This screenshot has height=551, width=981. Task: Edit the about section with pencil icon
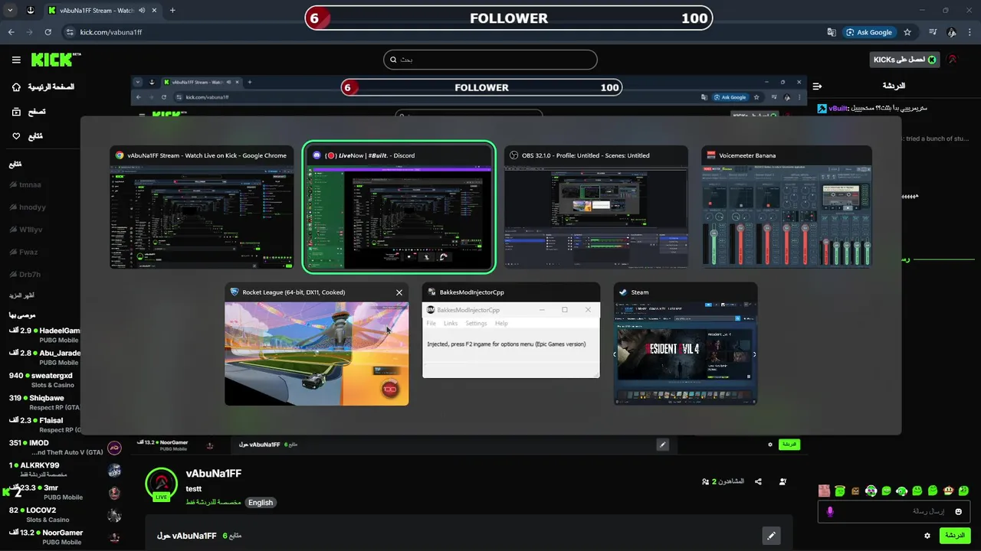(x=772, y=536)
